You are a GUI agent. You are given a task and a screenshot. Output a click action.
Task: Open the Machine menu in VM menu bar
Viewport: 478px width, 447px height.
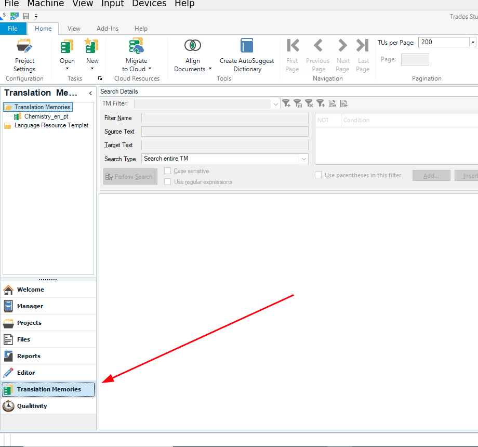(x=46, y=4)
